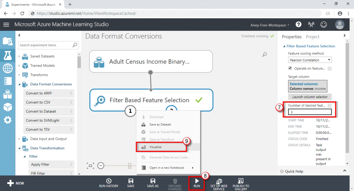Expand Data Input and Output node
The height and width of the screenshot is (191, 354).
19,139
